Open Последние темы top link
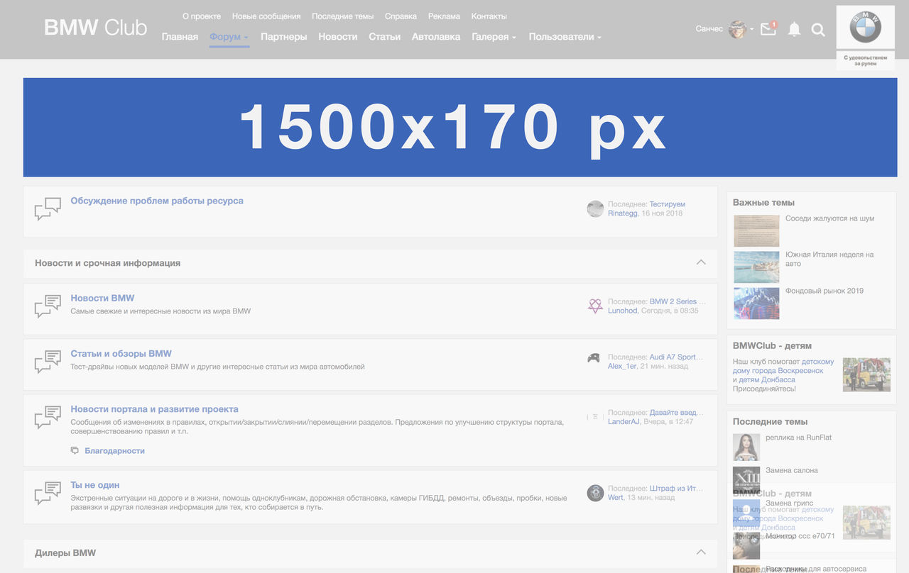This screenshot has height=573, width=909. pos(343,16)
